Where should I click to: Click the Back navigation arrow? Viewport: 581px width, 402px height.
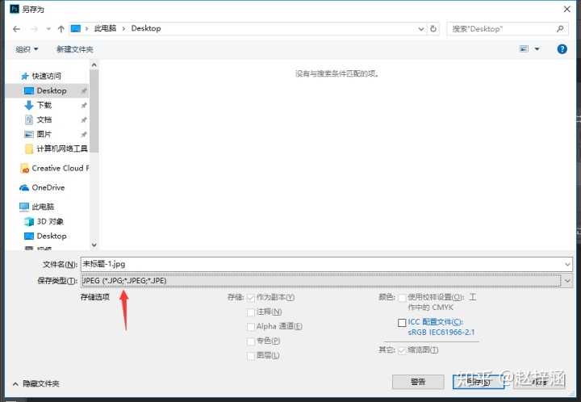(x=16, y=28)
